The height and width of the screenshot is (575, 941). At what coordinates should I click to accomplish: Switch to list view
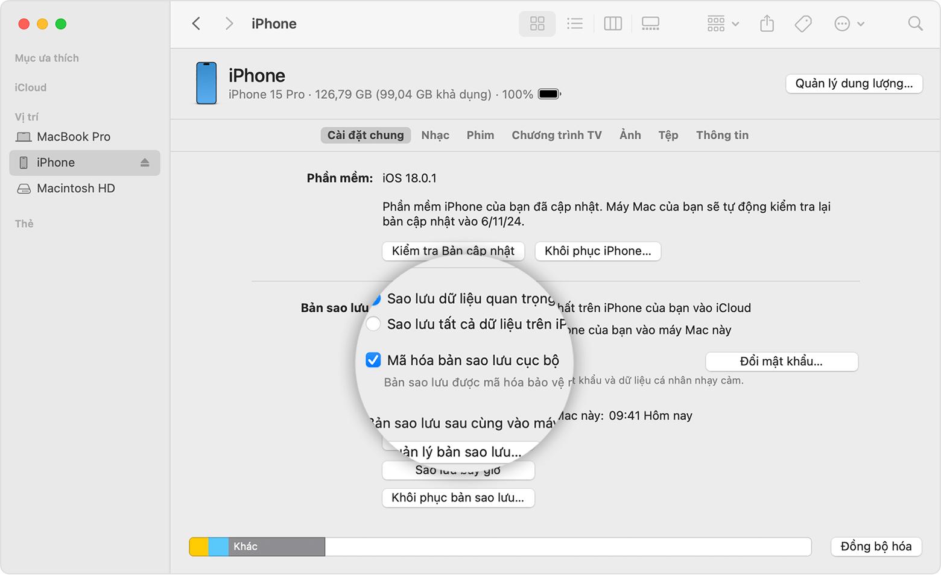click(575, 24)
